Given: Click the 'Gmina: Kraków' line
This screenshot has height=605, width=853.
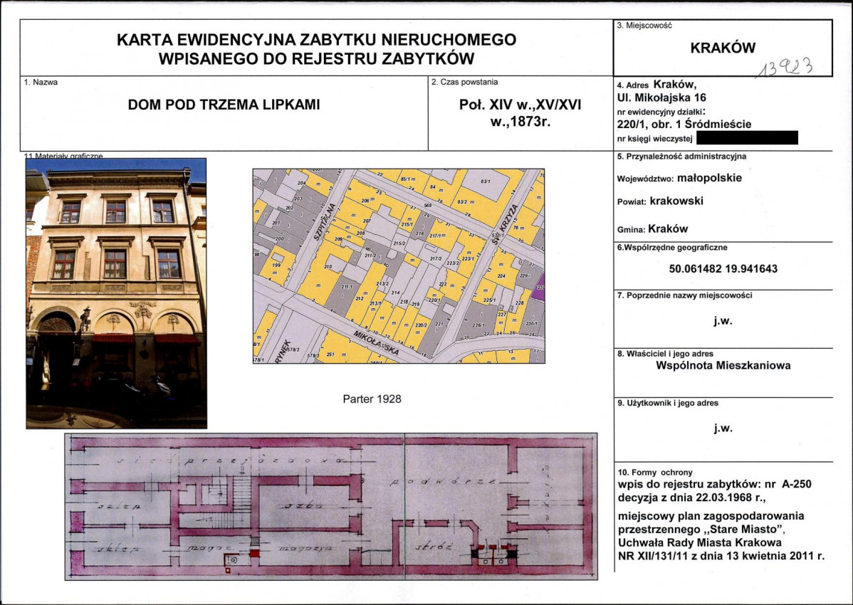Looking at the screenshot, I should 652,229.
